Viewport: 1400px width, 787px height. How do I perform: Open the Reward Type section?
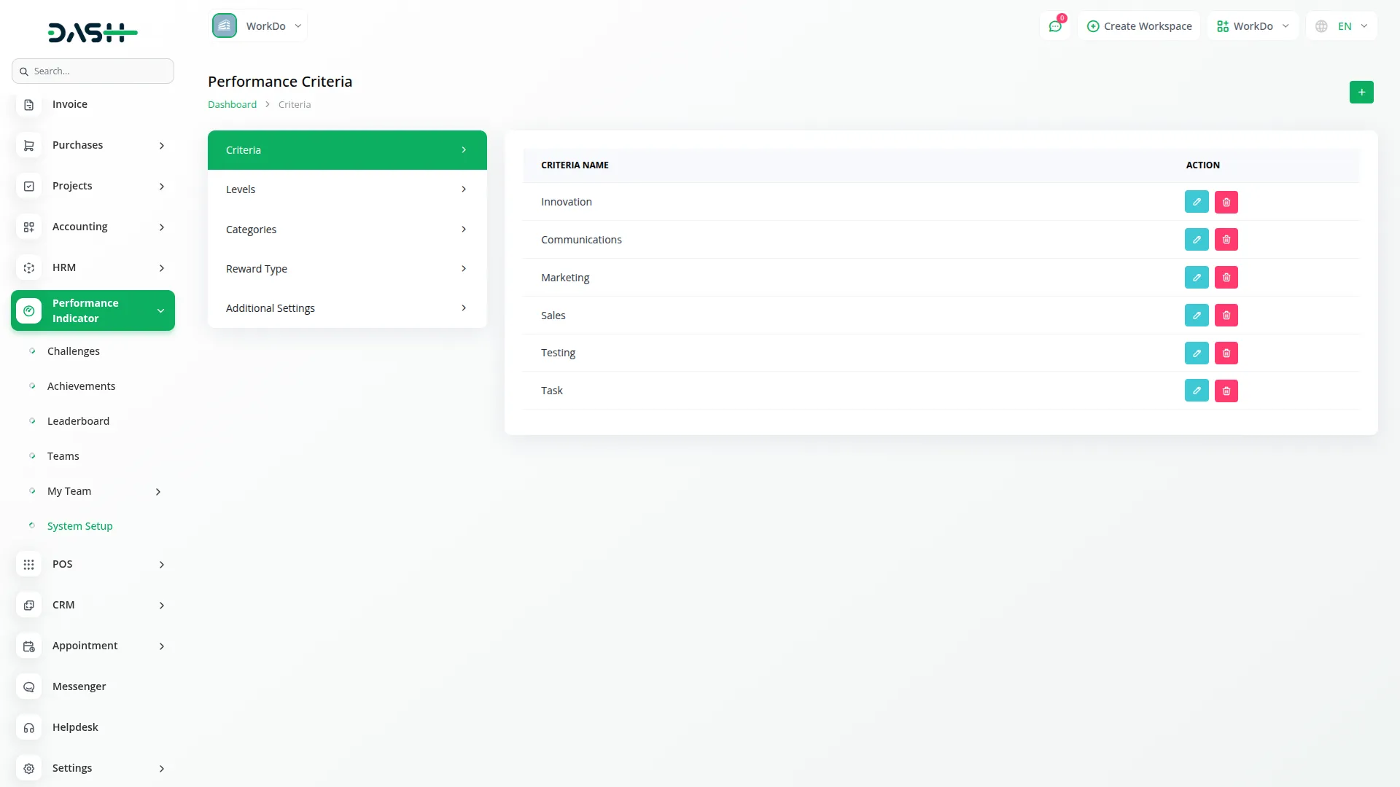[347, 269]
